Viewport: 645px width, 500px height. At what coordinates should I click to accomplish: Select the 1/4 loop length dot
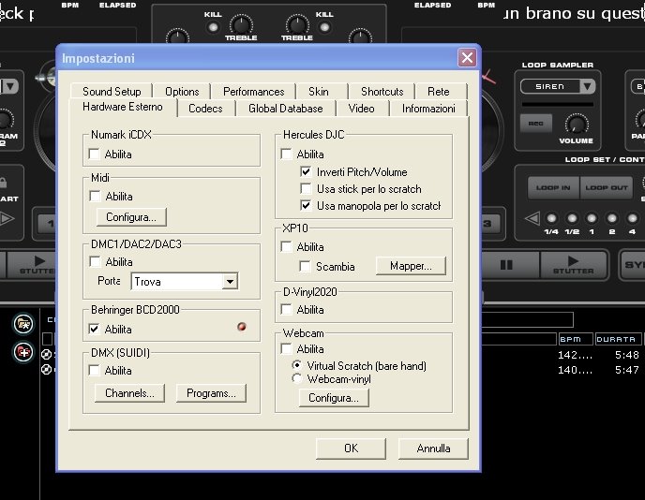pyautogui.click(x=551, y=219)
